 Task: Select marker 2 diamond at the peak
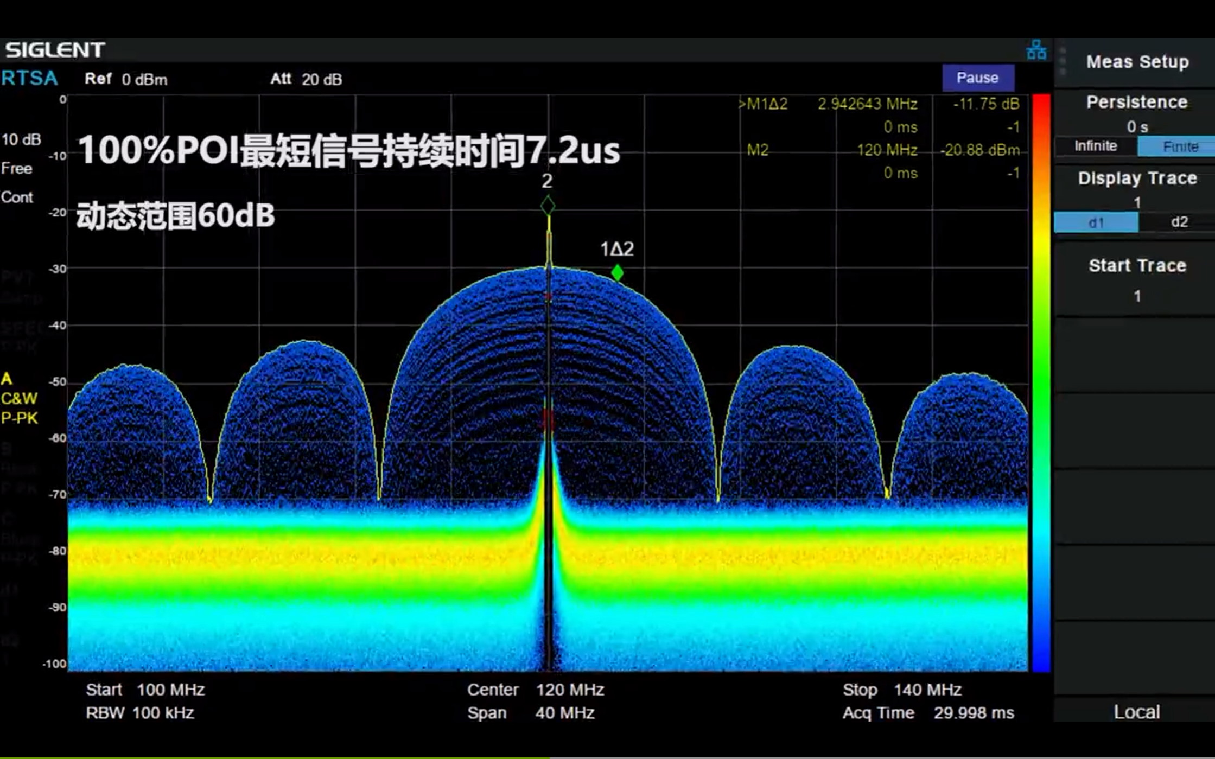coord(548,206)
